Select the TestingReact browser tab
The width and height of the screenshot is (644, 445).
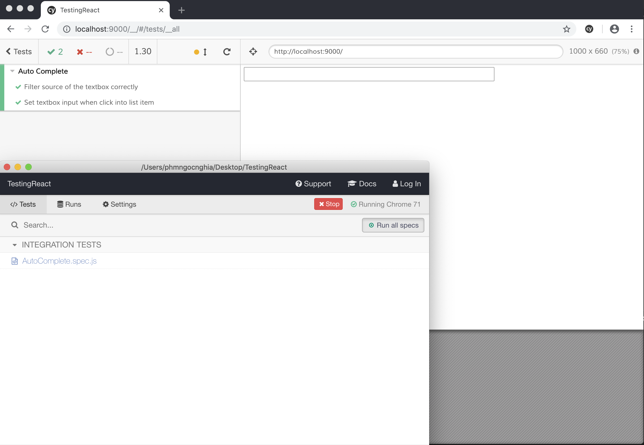pos(105,10)
